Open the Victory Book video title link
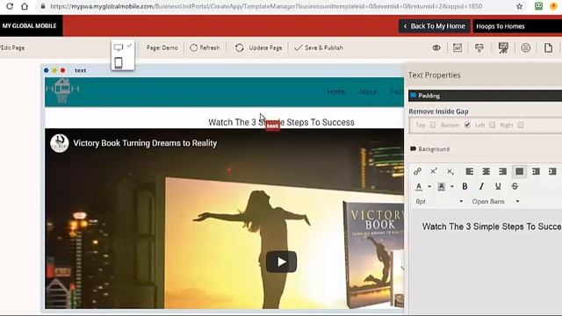The height and width of the screenshot is (316, 562). click(x=145, y=143)
